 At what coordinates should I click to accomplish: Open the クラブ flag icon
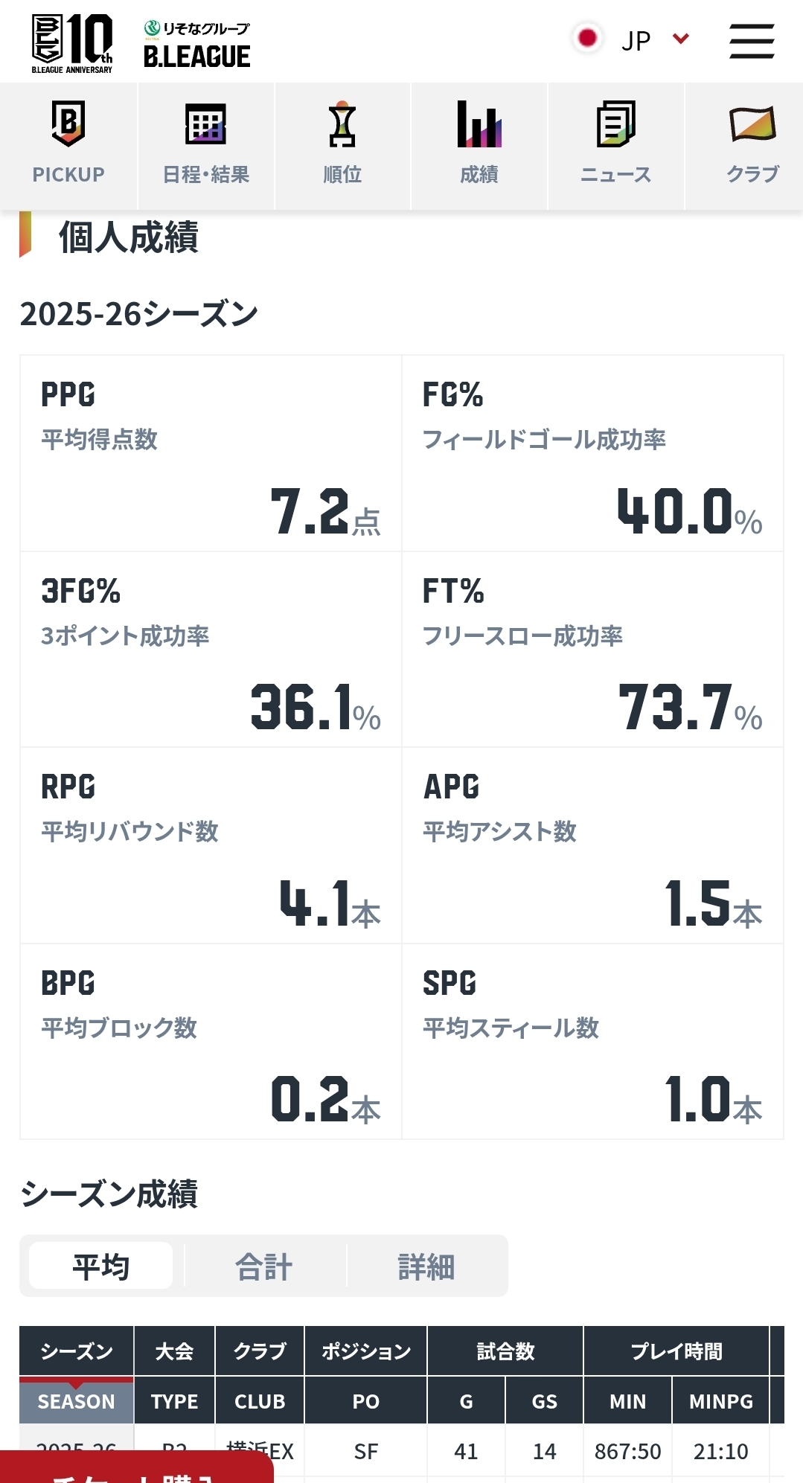coord(752,124)
